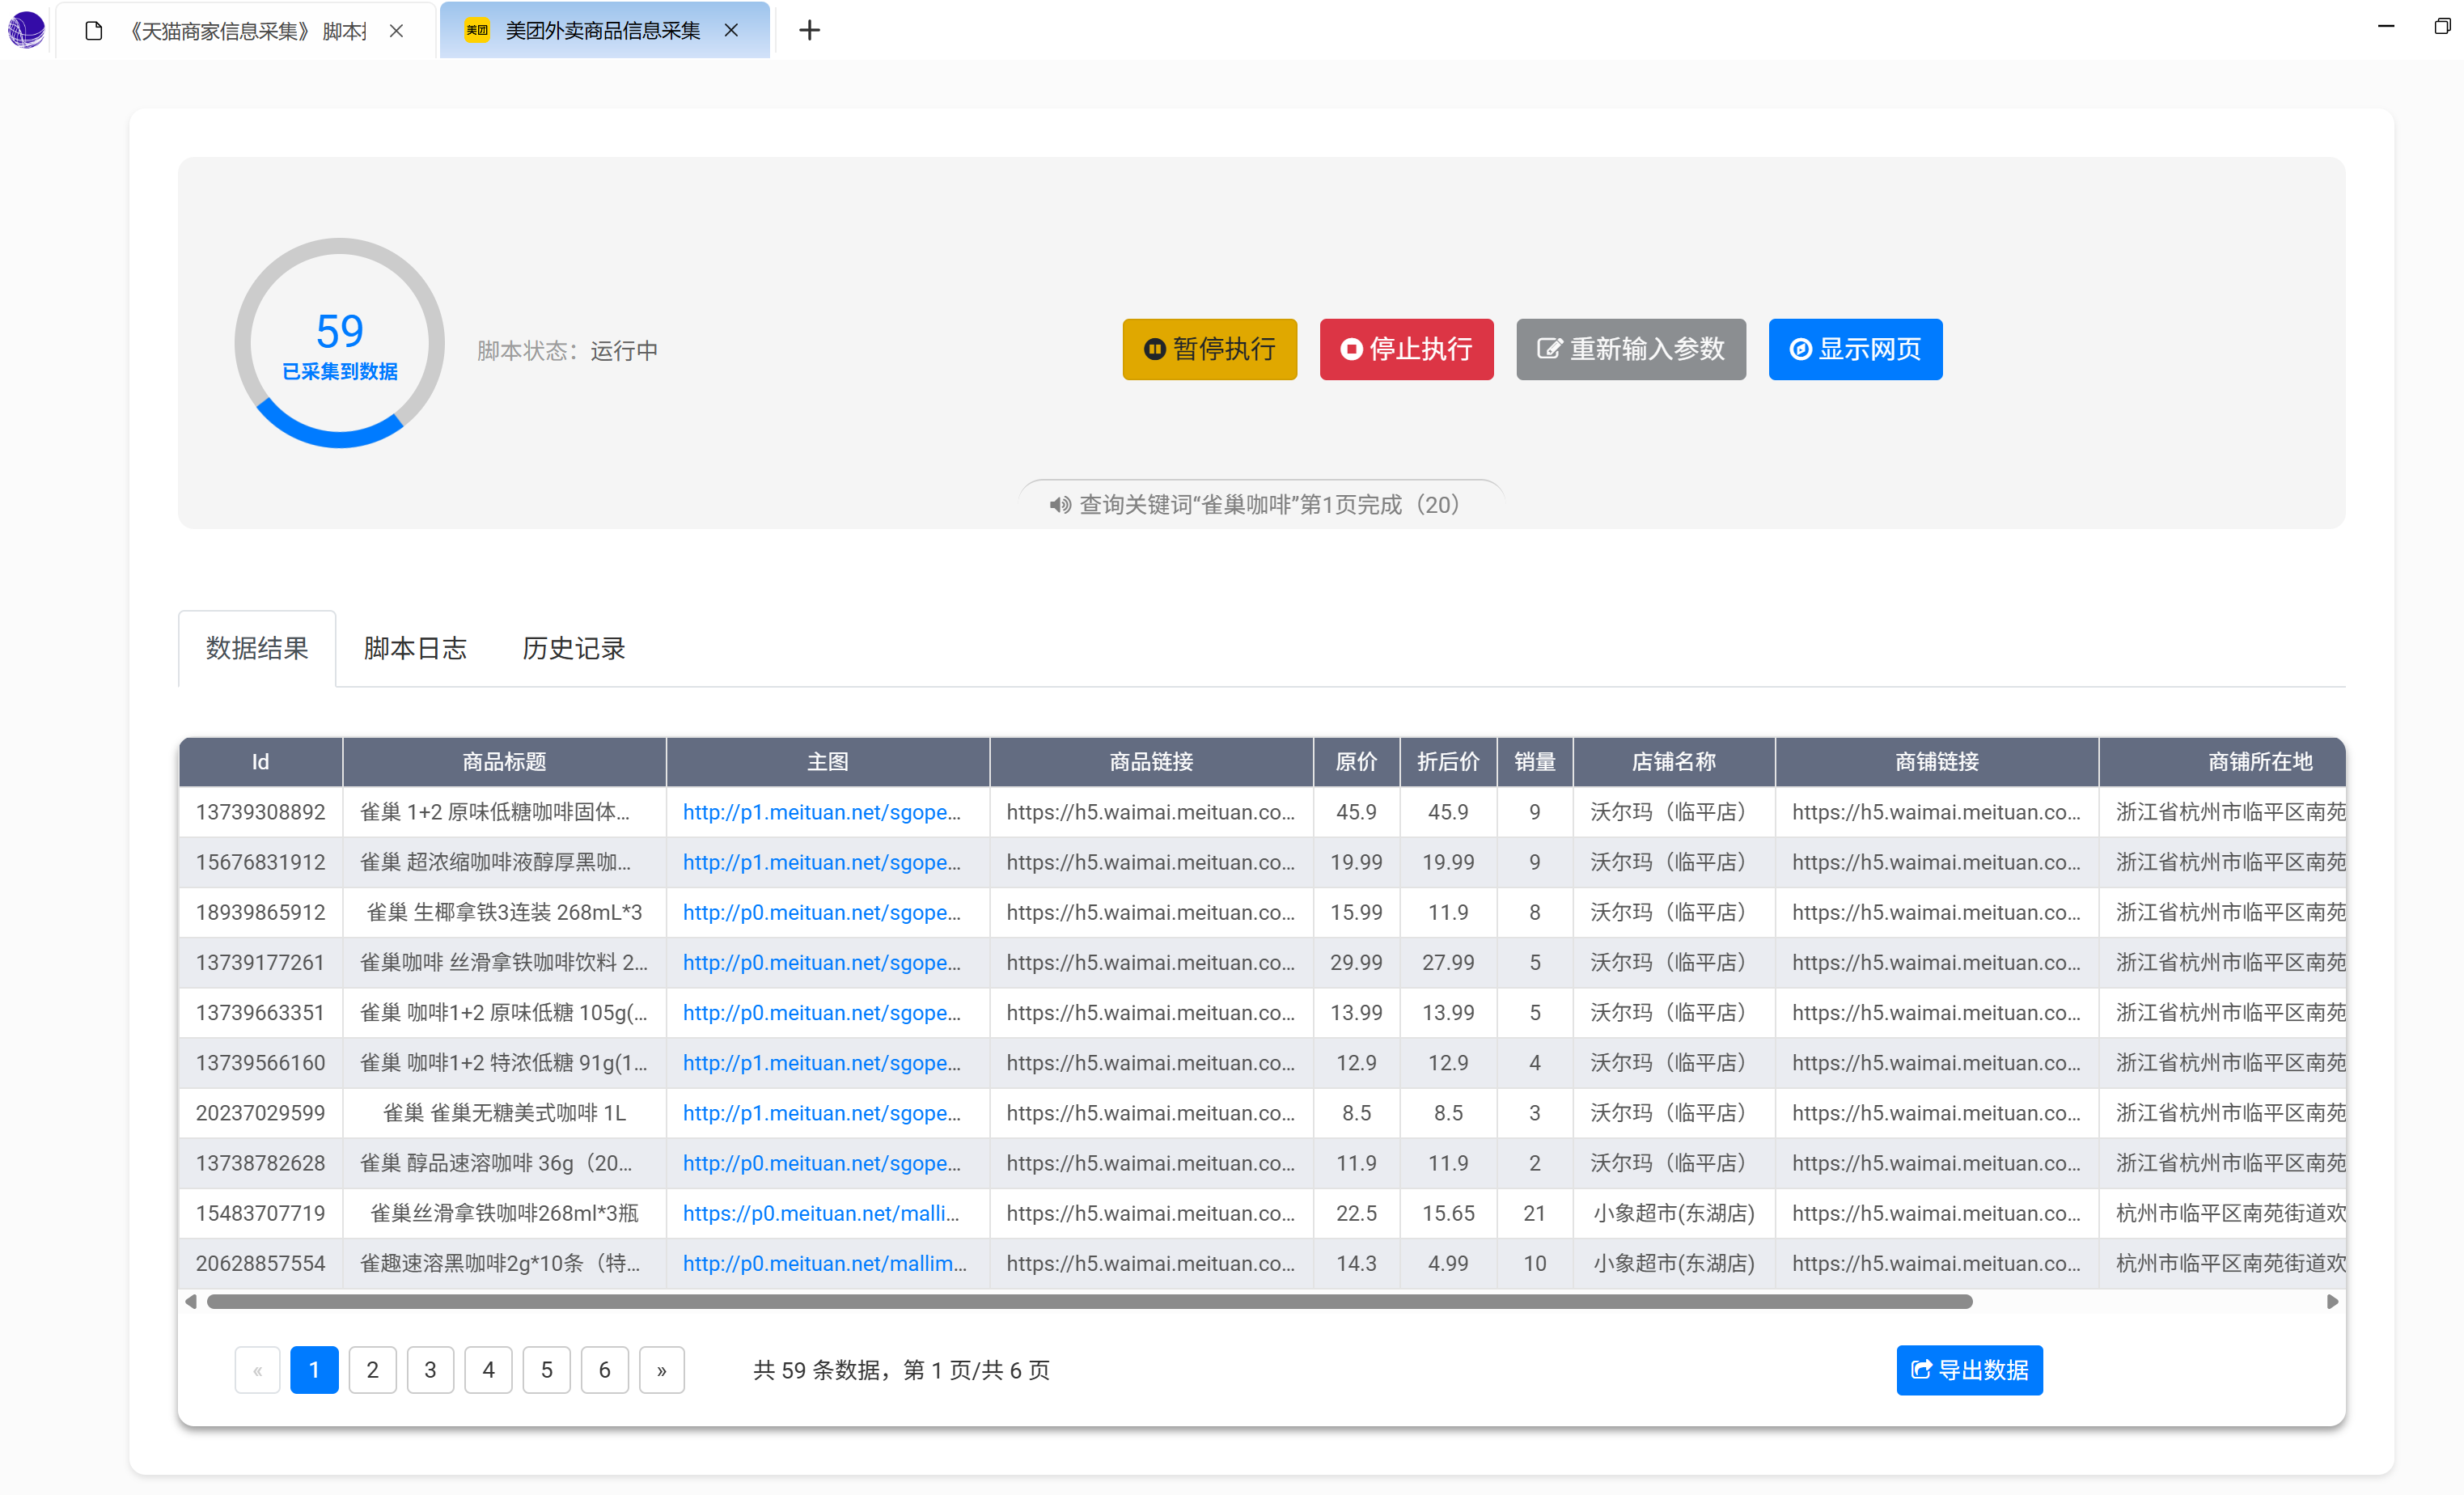
Task: Click the 商铺链接 column header
Action: click(x=1936, y=762)
